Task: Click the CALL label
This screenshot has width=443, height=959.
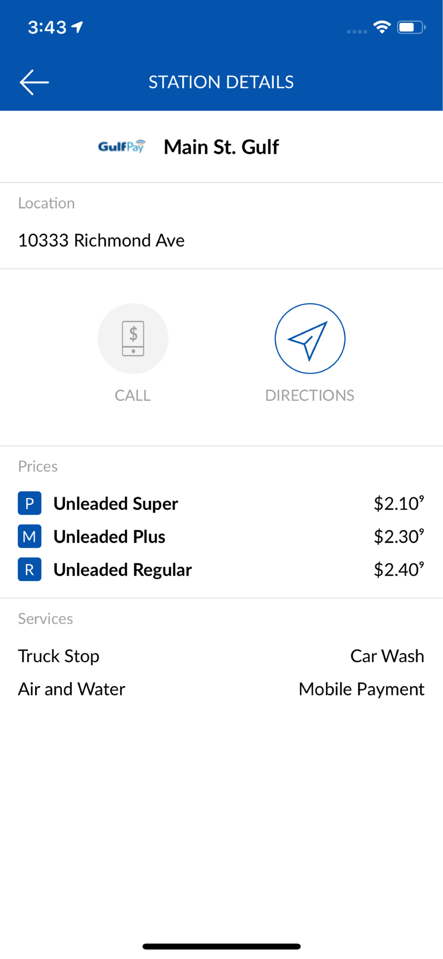Action: (x=133, y=396)
